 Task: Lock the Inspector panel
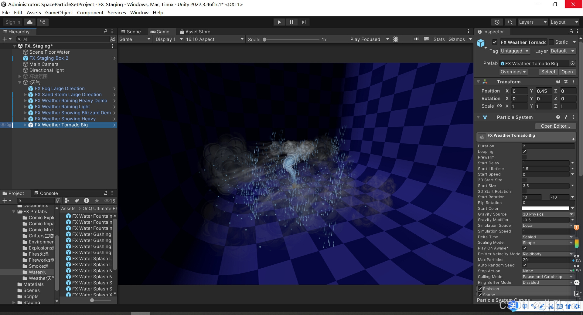(x=571, y=32)
